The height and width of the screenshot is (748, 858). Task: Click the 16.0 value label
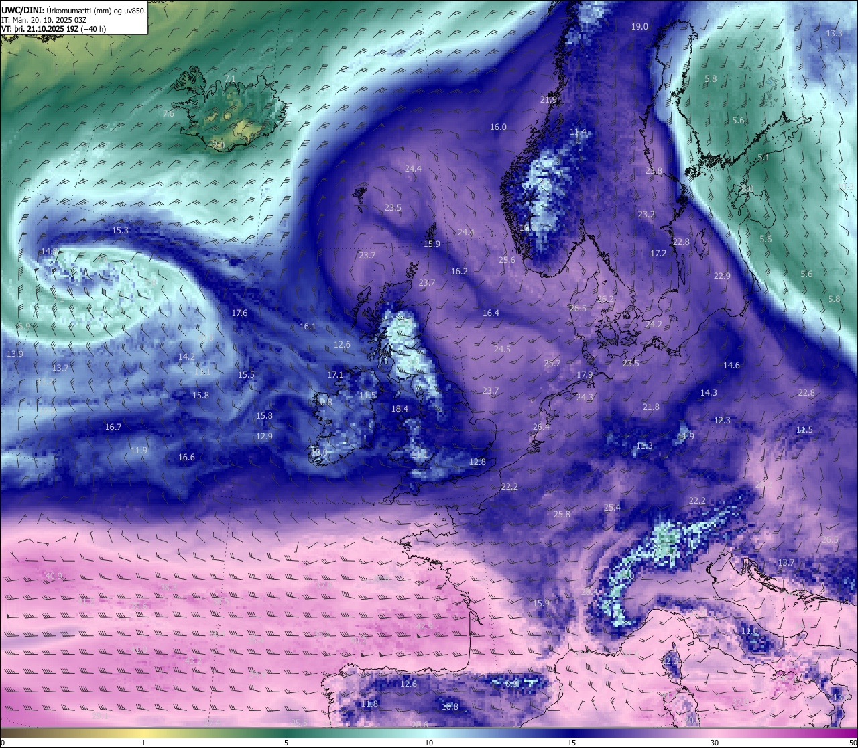click(x=498, y=127)
